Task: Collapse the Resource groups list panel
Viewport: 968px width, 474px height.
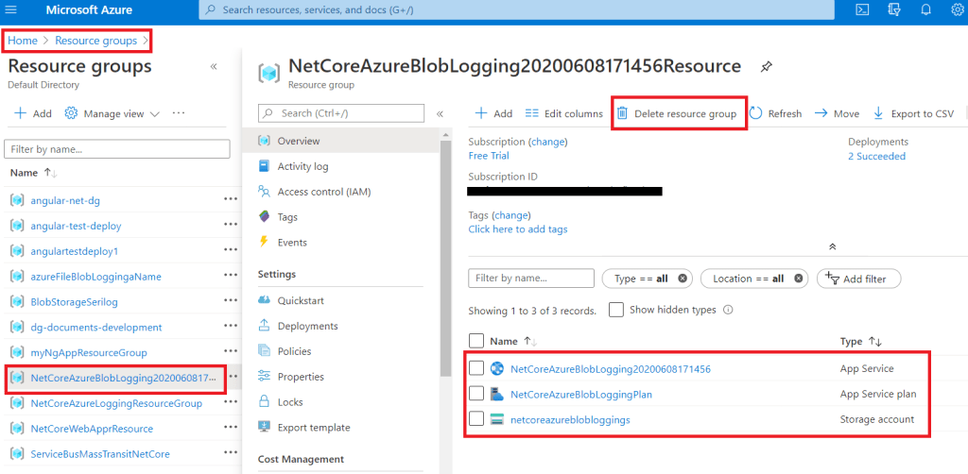Action: click(213, 67)
